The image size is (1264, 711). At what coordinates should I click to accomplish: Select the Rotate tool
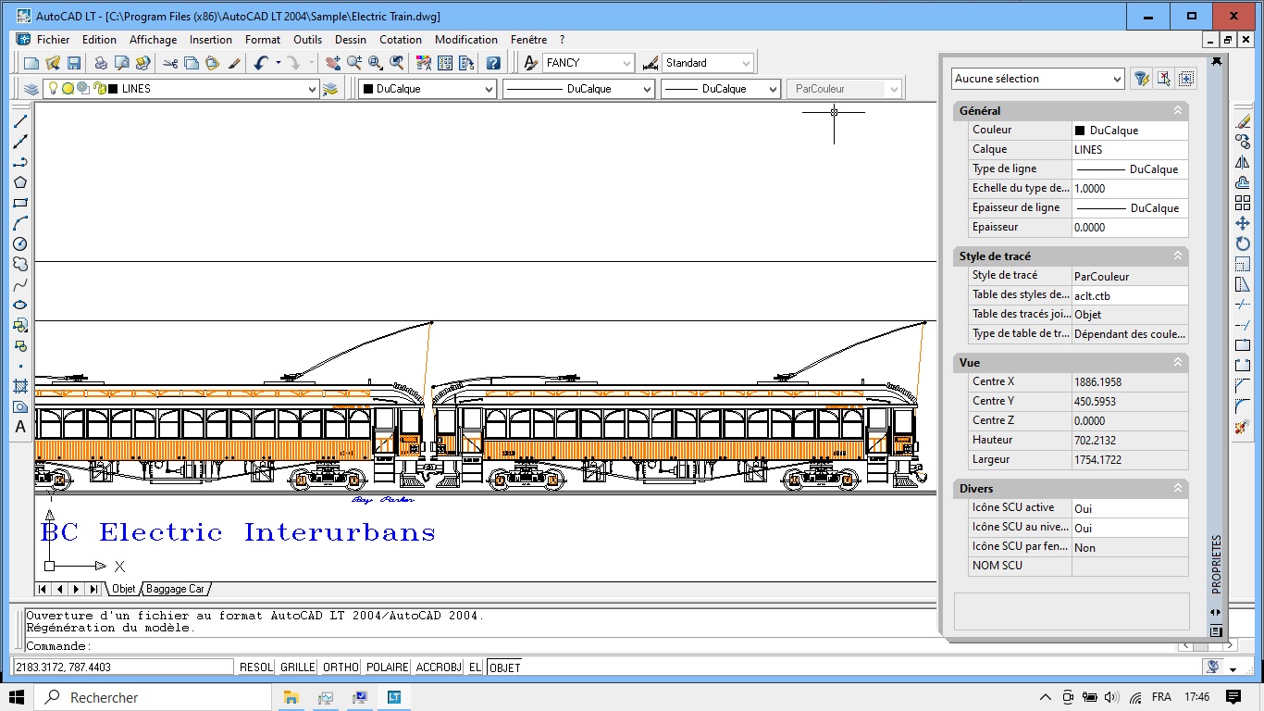pos(1243,243)
